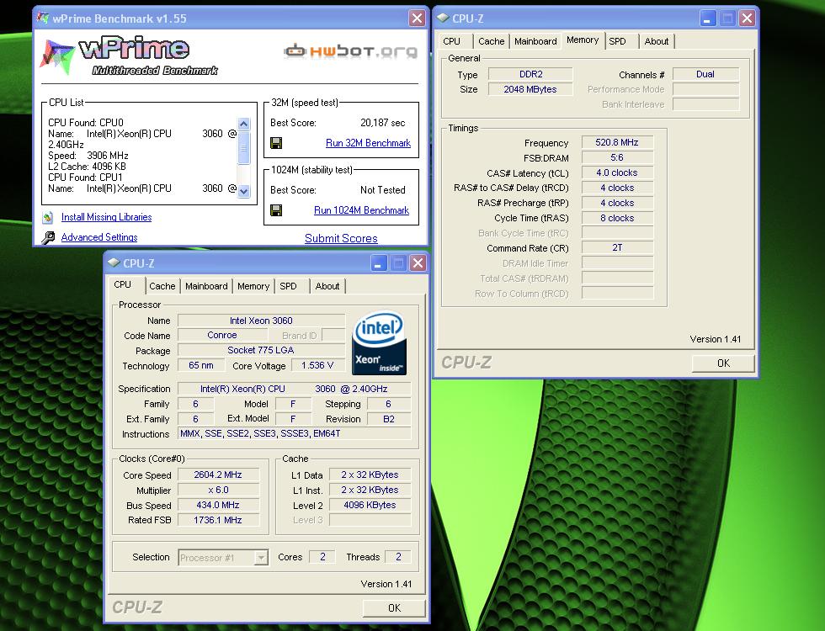Click the CPU List scroll down arrow
Image resolution: width=825 pixels, height=631 pixels.
[x=243, y=191]
